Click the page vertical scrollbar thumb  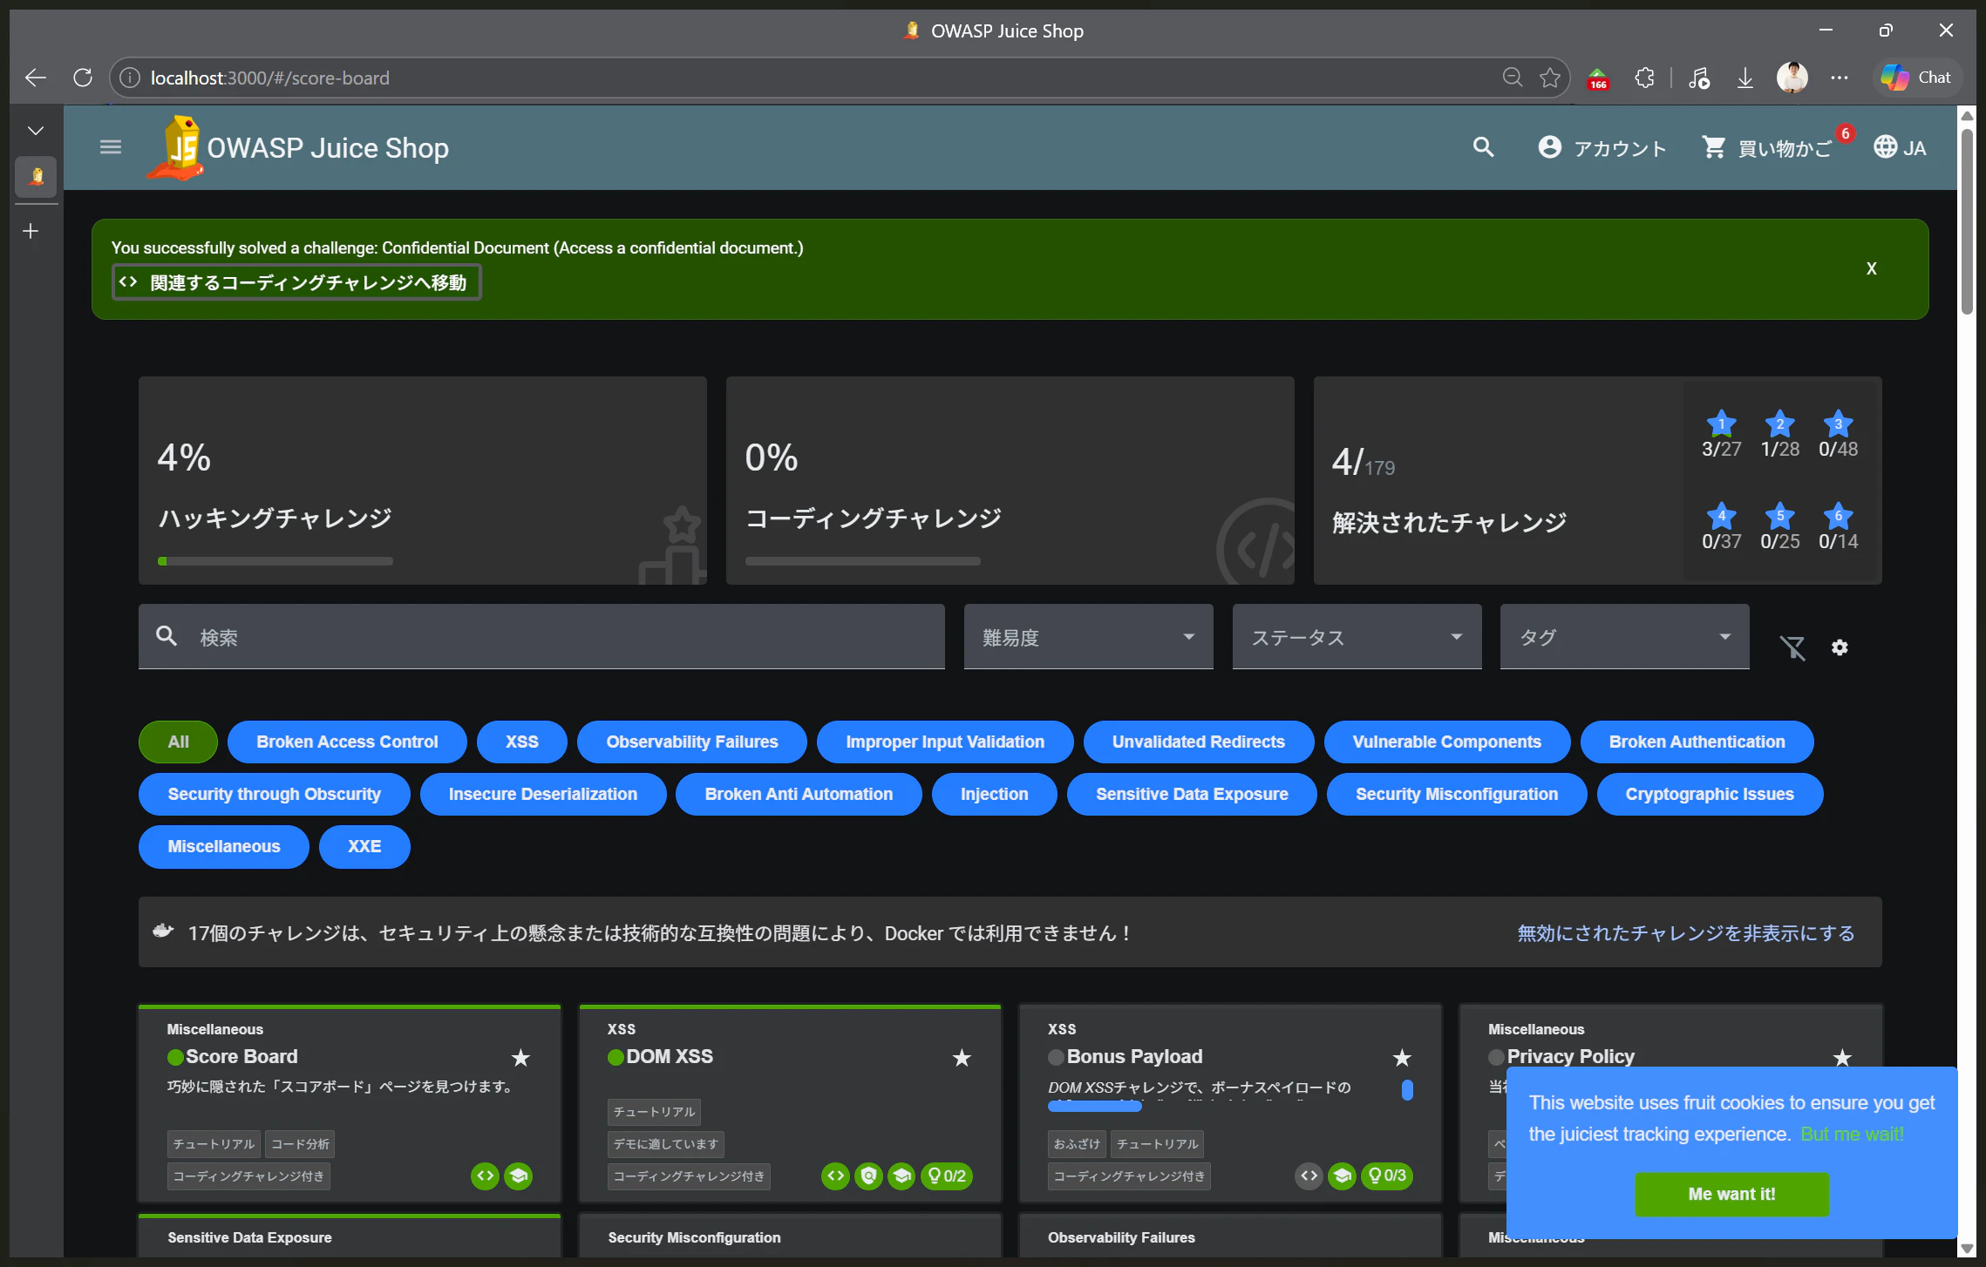point(1967,221)
